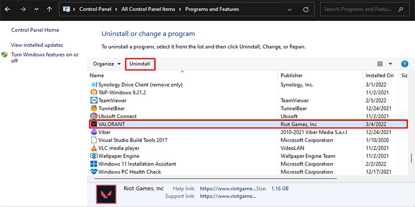Select the Visual Studio Build Tools icon
The width and height of the screenshot is (415, 207).
pyautogui.click(x=94, y=140)
